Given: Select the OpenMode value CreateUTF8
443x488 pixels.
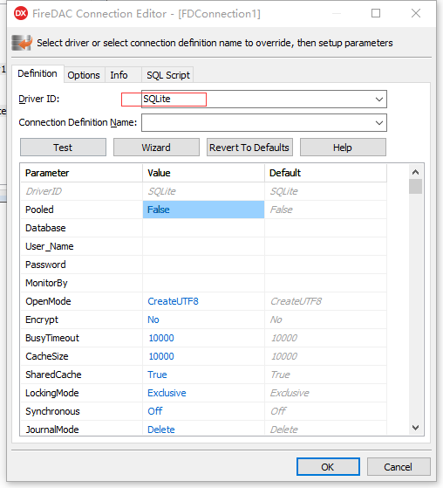Looking at the screenshot, I should click(x=204, y=301).
